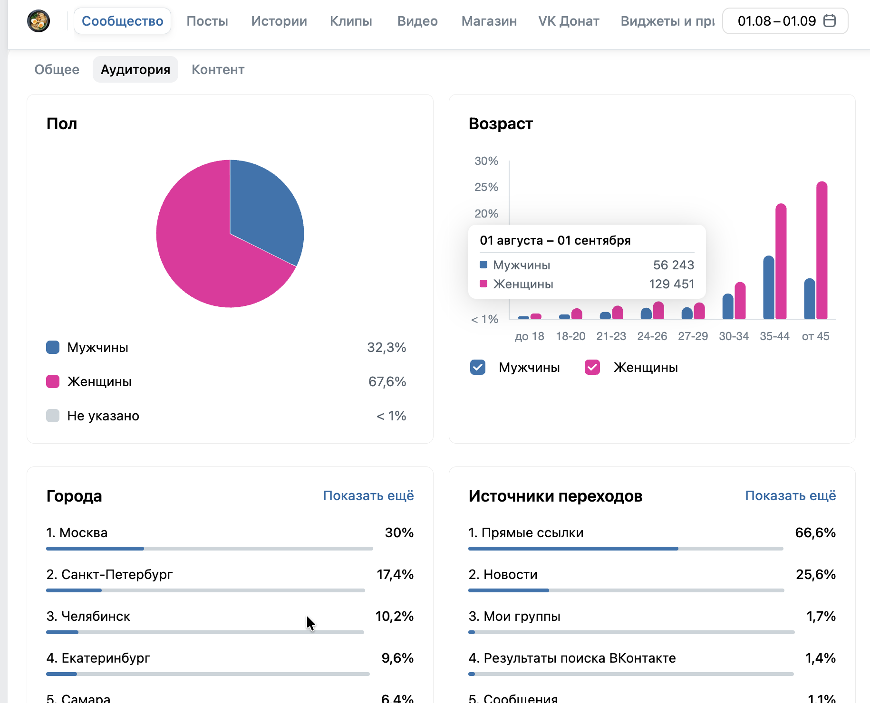Click the pink Женщины legend swatch
The height and width of the screenshot is (703, 870).
click(53, 381)
